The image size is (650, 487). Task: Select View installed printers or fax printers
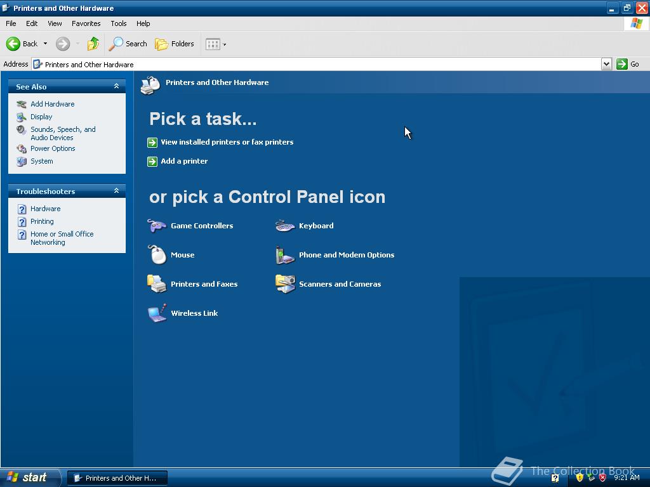click(227, 142)
